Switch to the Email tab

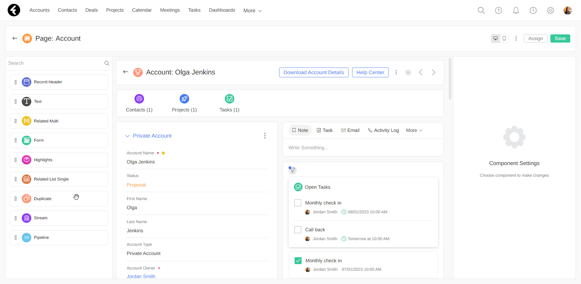click(x=350, y=130)
